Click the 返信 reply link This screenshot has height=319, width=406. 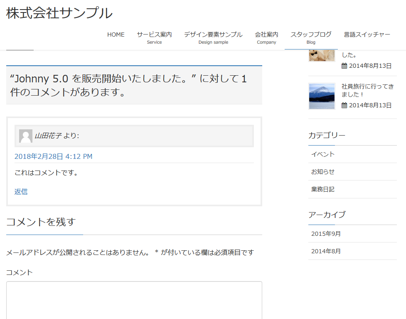coord(21,192)
